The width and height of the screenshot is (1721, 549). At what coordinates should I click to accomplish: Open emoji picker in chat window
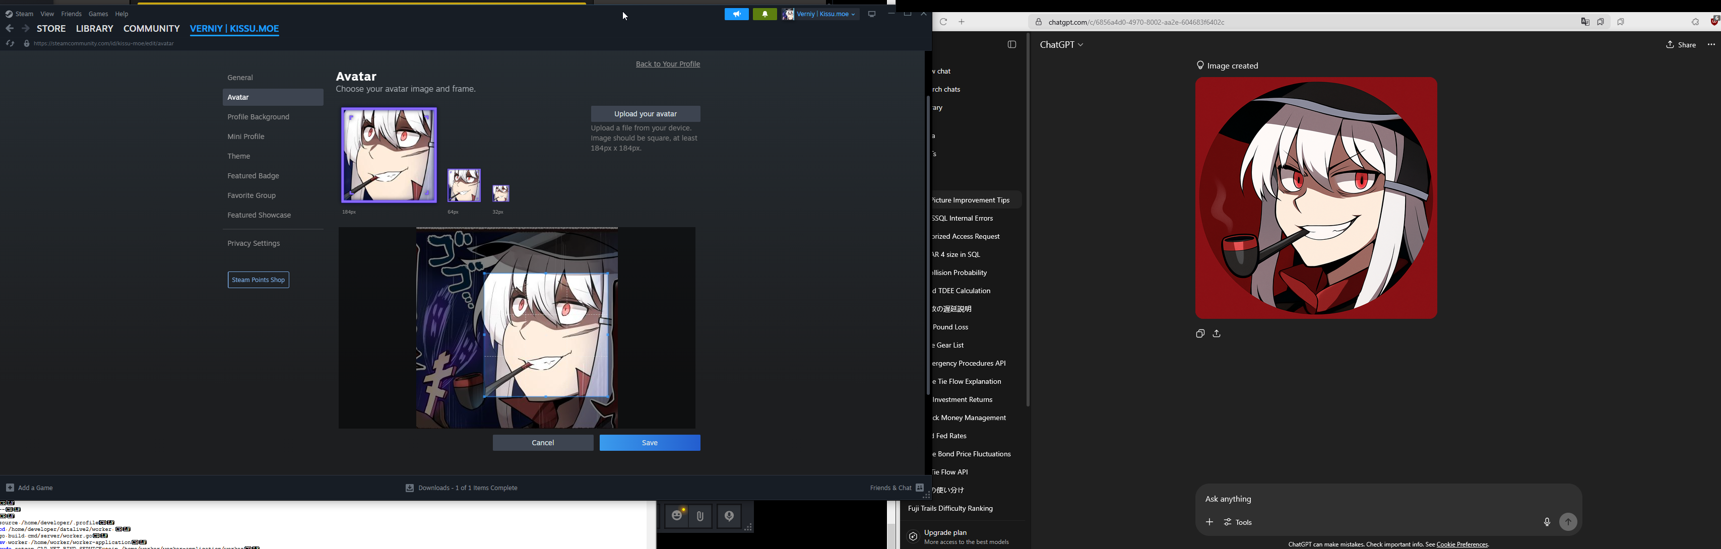[x=677, y=516]
